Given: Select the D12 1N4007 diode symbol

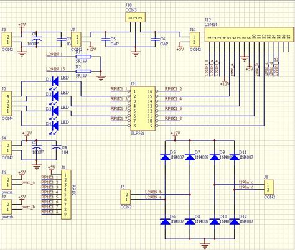Looking at the screenshot, I should pos(235,221).
